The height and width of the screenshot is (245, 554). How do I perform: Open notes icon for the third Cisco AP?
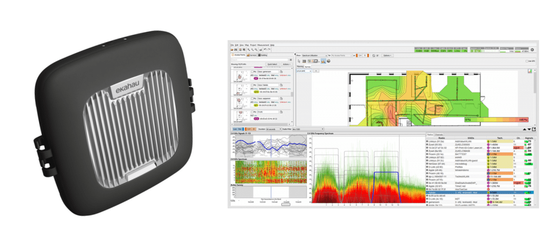coord(281,98)
